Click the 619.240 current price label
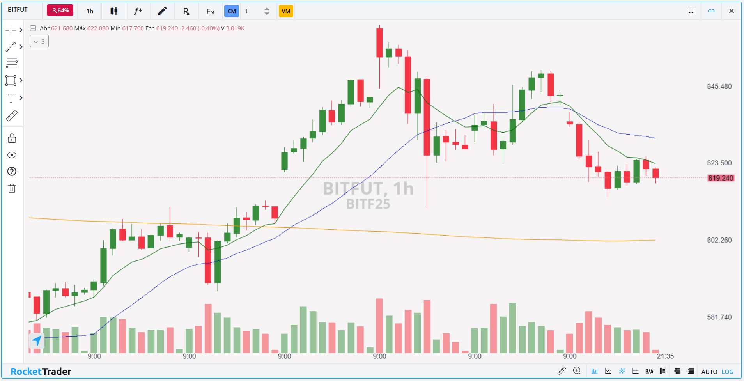 (721, 178)
